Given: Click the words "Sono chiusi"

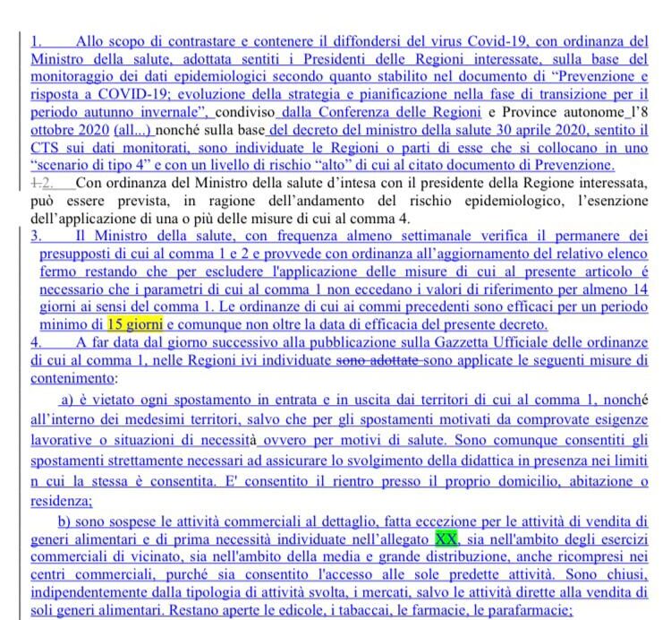Looking at the screenshot, I should pyautogui.click(x=607, y=574).
